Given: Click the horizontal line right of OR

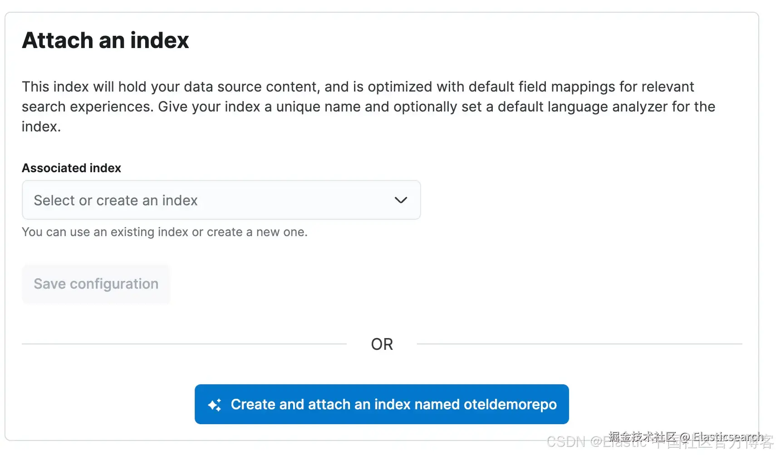Looking at the screenshot, I should click(x=580, y=344).
